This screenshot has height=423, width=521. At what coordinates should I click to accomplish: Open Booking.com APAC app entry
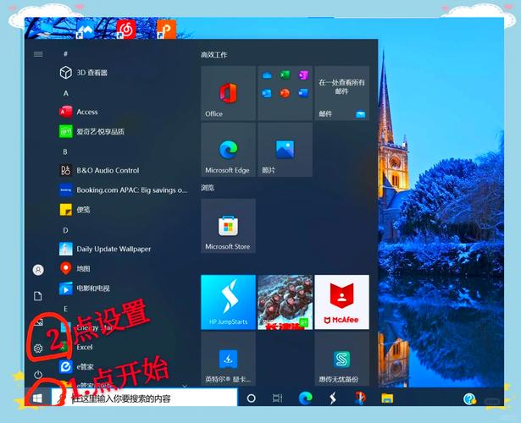click(123, 190)
